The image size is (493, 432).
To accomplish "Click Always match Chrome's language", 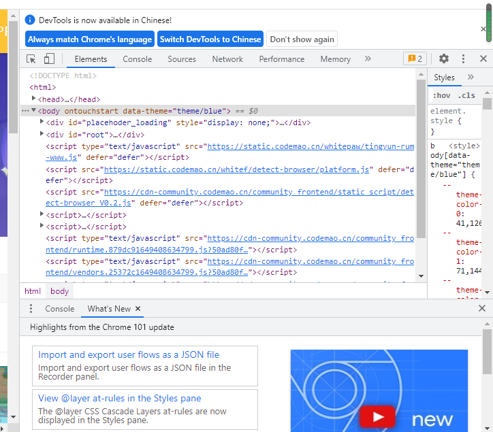I will (x=90, y=39).
